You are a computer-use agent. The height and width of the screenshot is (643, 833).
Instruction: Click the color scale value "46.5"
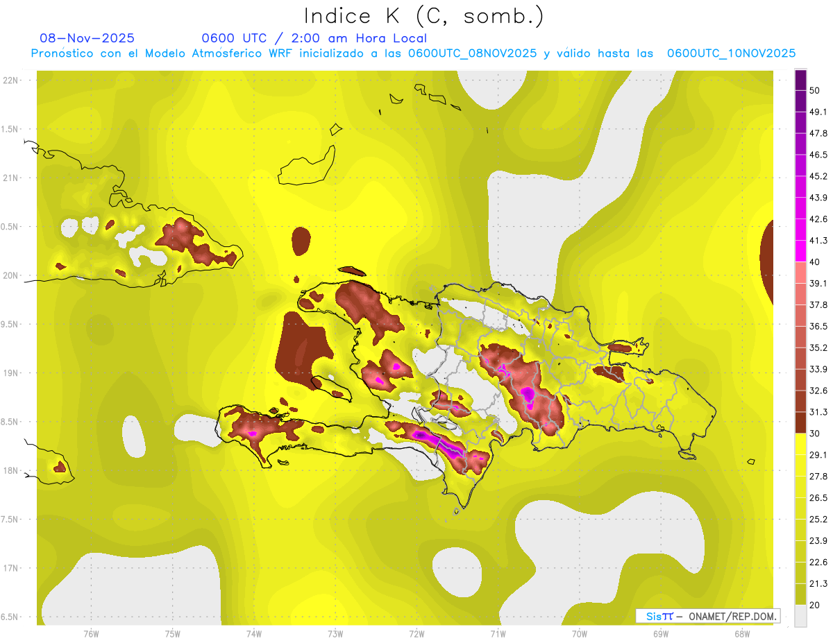[818, 155]
